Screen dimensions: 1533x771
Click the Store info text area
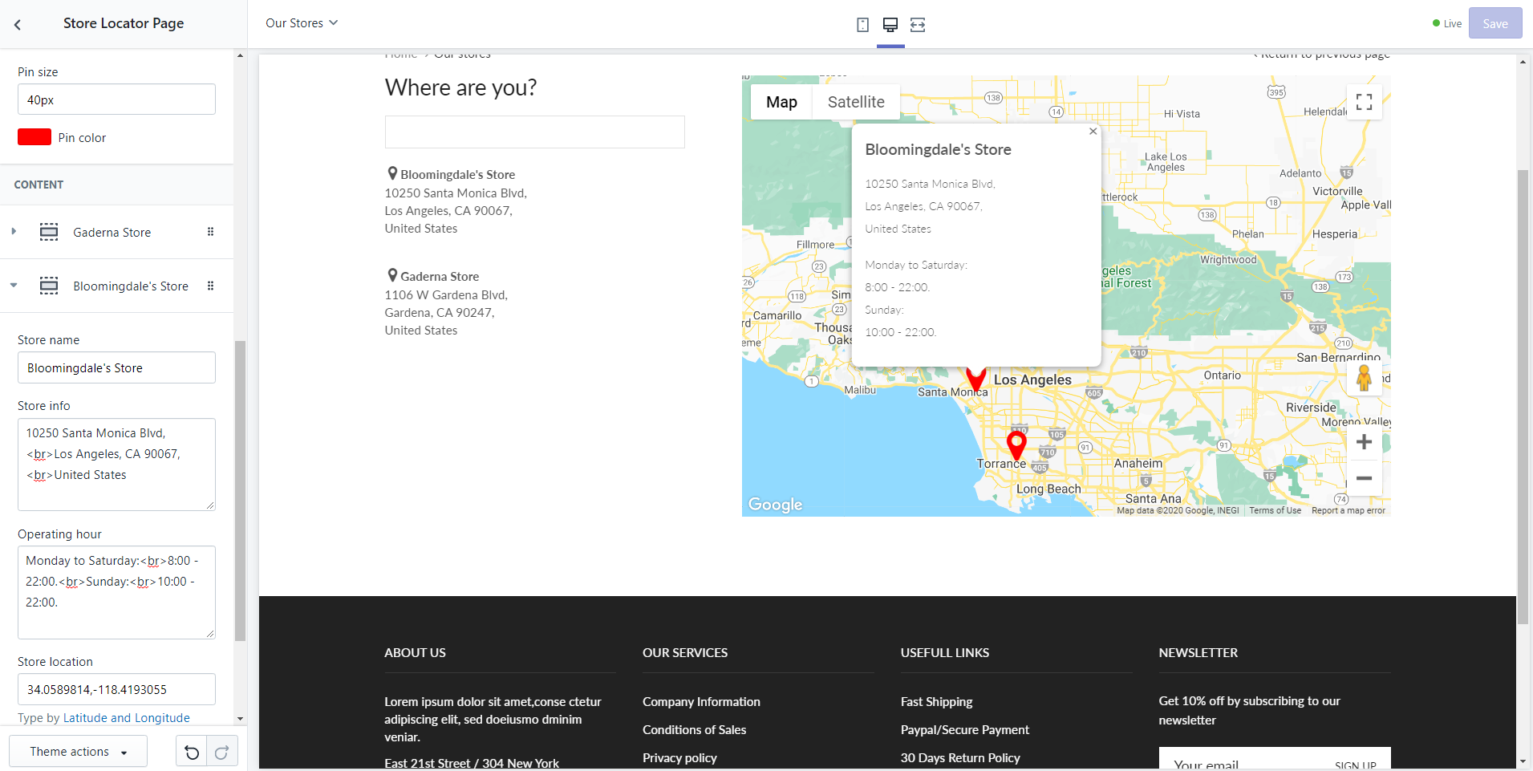pos(116,465)
